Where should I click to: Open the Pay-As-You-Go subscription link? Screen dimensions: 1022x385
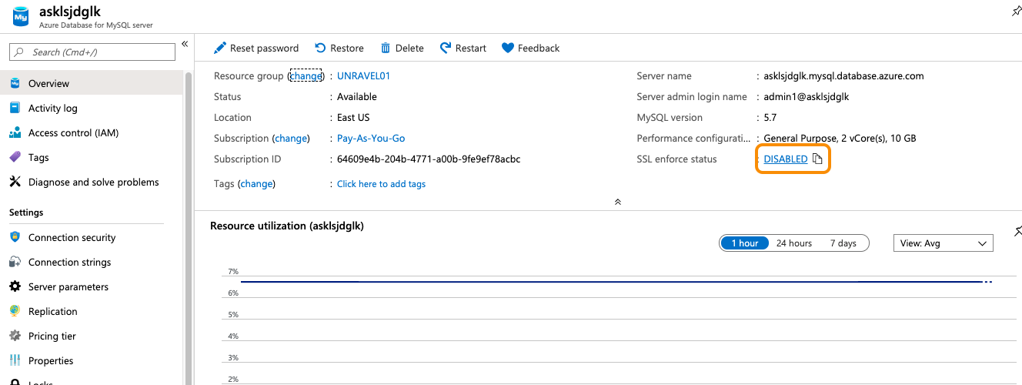(x=371, y=139)
